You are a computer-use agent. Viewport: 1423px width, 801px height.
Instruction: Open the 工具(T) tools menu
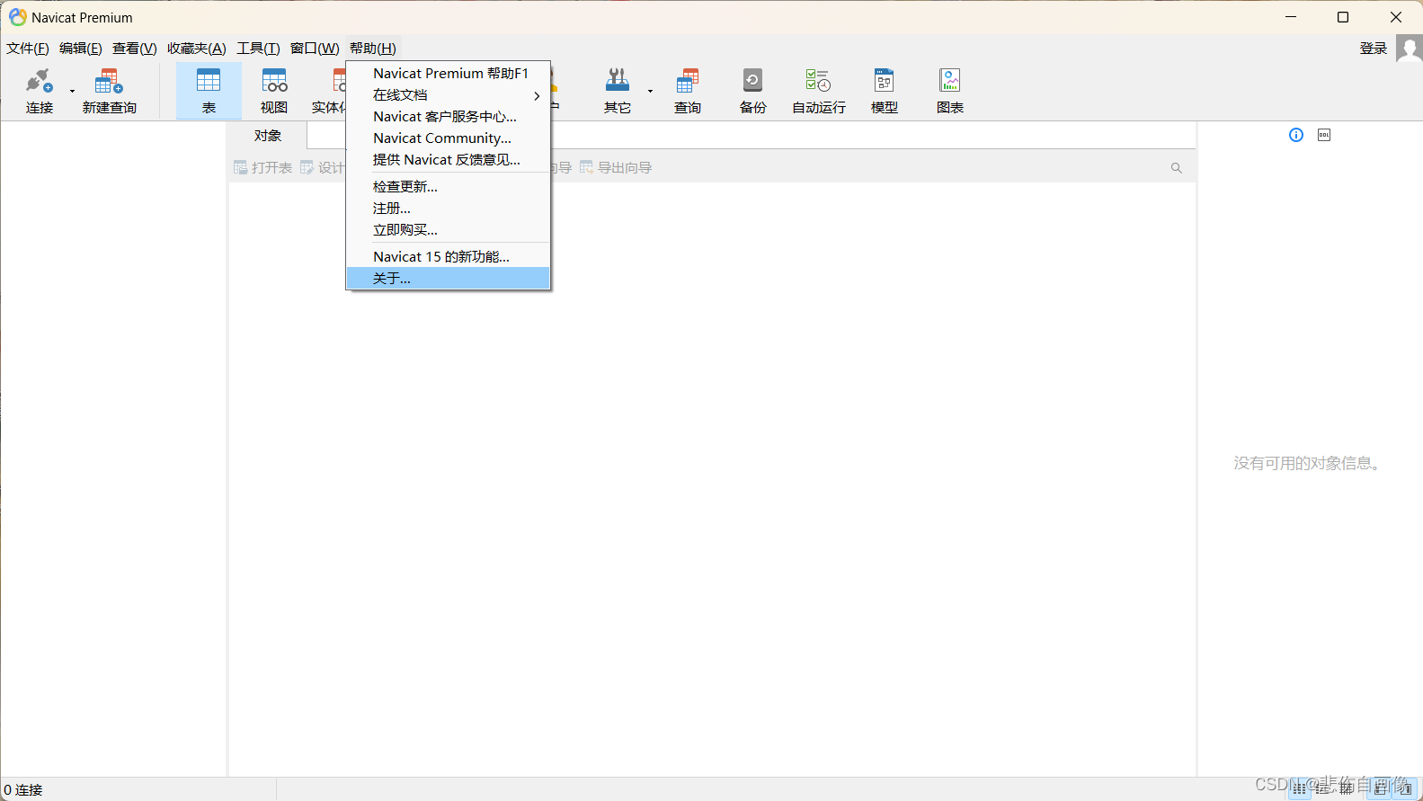[259, 49]
